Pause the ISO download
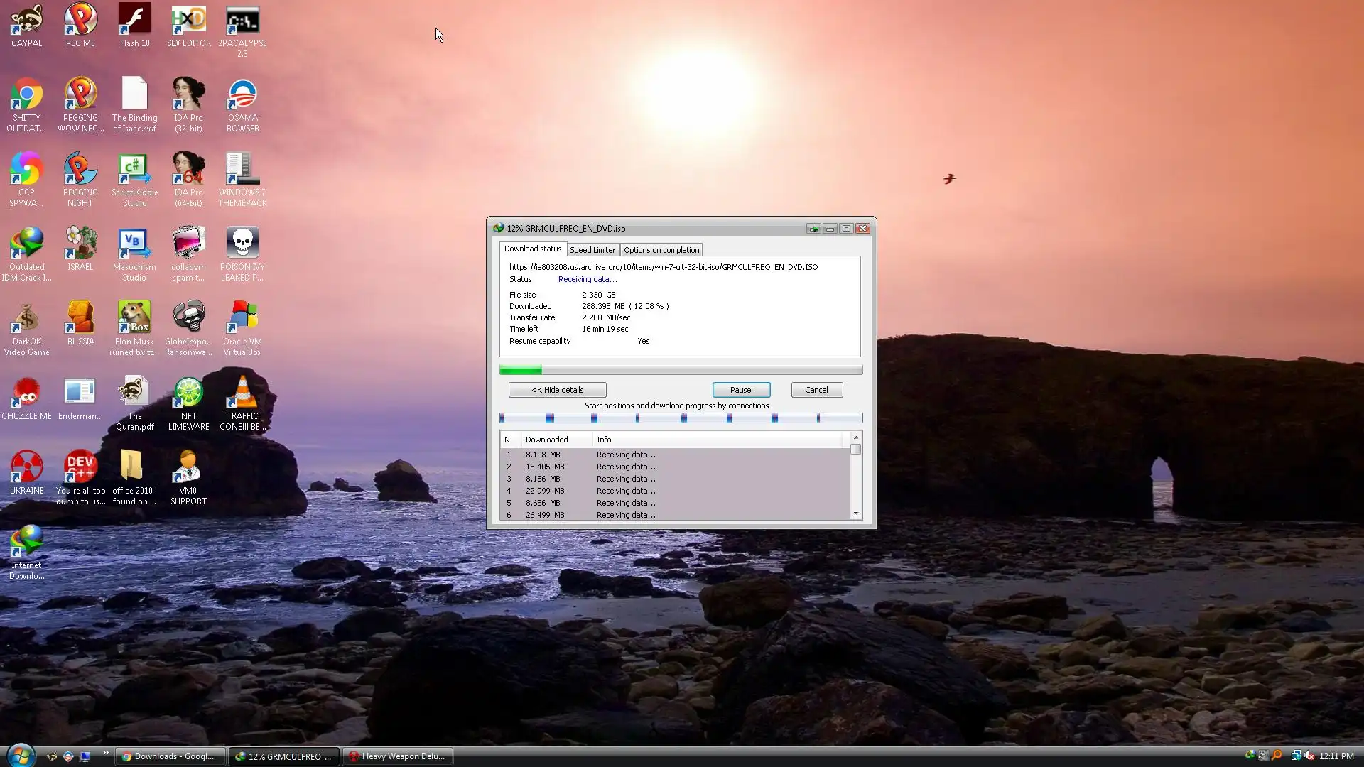Viewport: 1364px width, 767px height. click(740, 390)
